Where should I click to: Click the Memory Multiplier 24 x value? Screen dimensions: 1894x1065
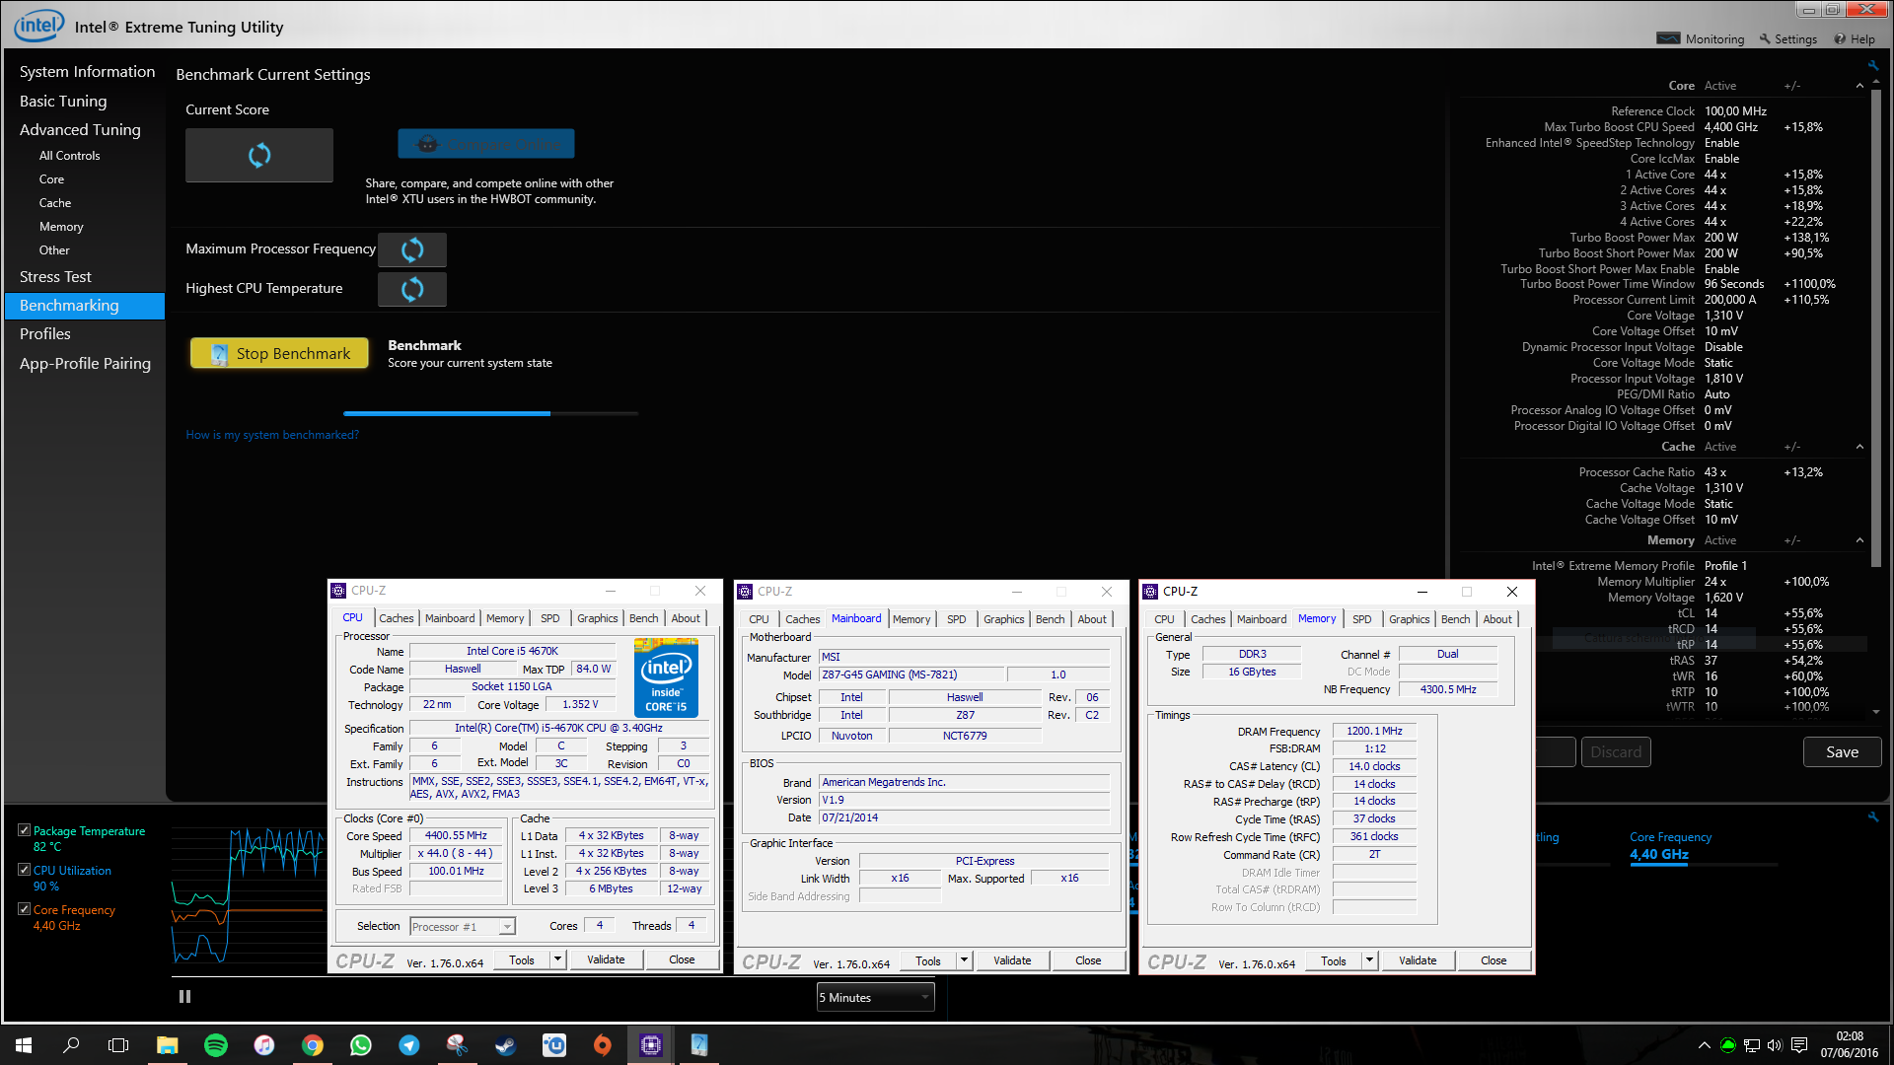[1714, 582]
